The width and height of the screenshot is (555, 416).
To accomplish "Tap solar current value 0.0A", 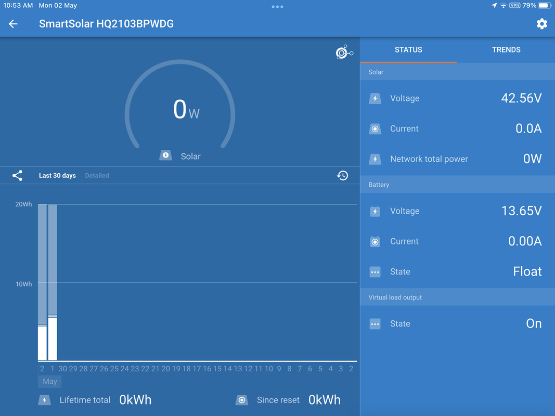I will [x=528, y=129].
